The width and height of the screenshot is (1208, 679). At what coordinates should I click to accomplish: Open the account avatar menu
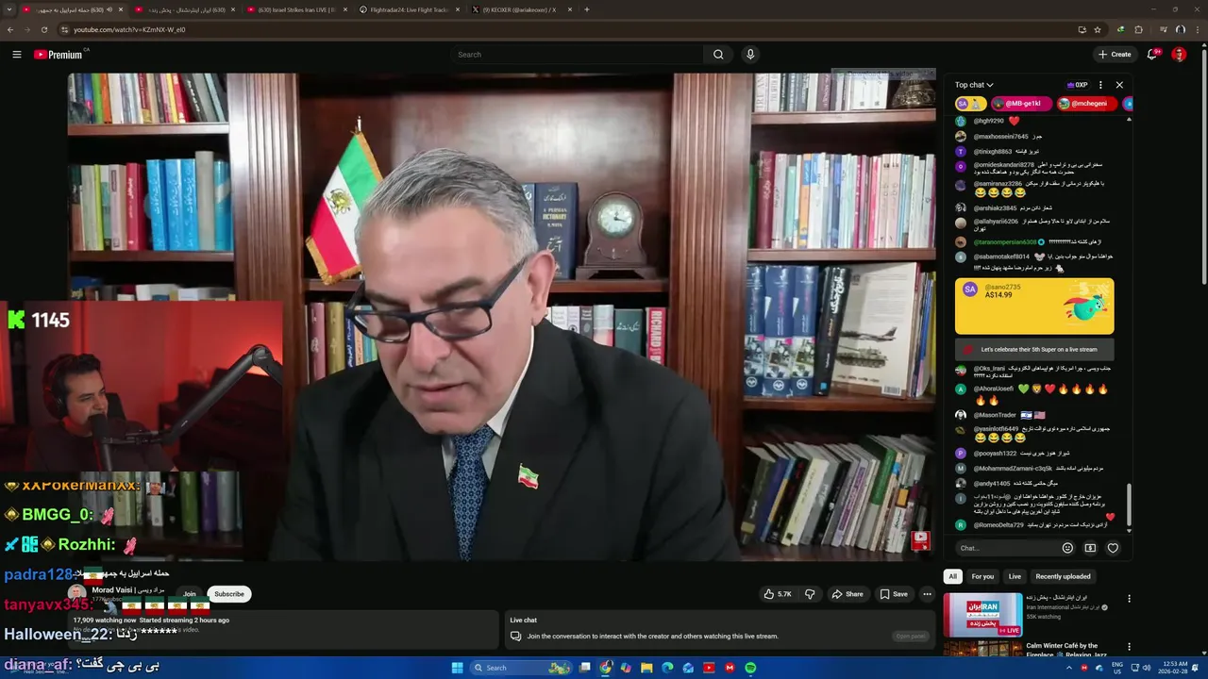point(1179,55)
